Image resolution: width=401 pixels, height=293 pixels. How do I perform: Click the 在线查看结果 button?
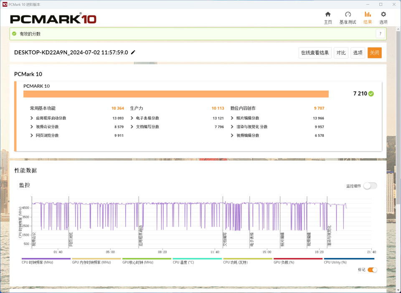coord(315,53)
